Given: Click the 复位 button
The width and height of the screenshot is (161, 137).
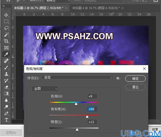Looking at the screenshot, I should click(135, 87).
